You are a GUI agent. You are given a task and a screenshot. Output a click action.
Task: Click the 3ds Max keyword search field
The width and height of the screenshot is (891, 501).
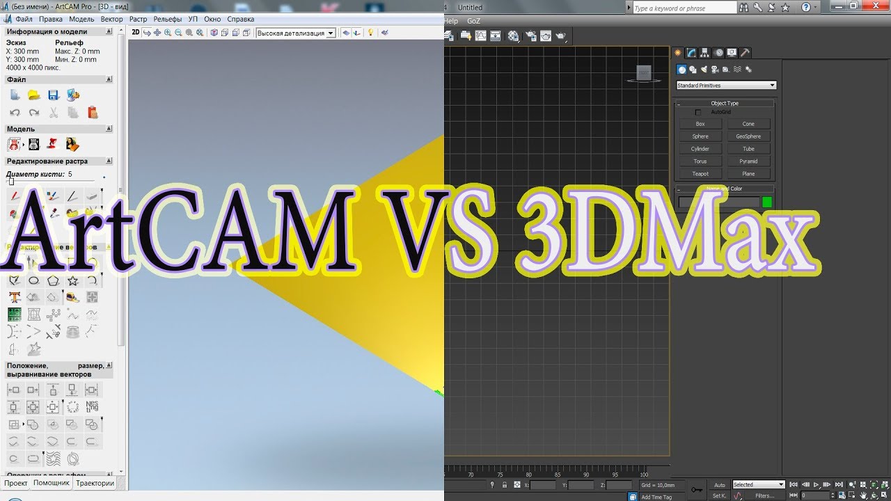tap(684, 8)
